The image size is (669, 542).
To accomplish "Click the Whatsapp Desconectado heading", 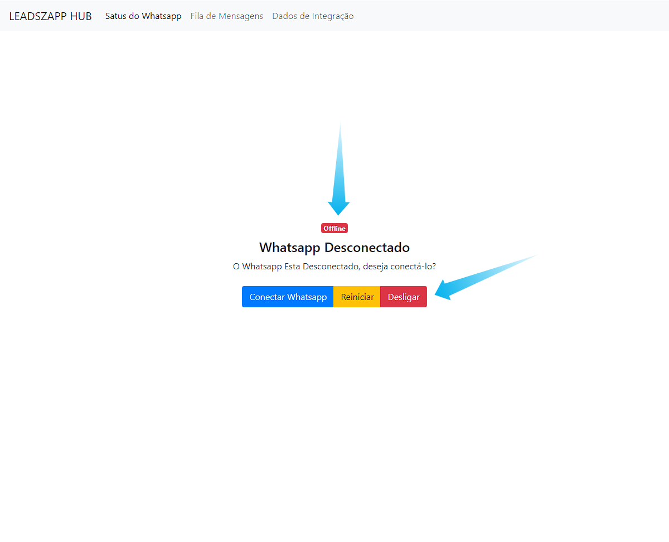I will [334, 248].
